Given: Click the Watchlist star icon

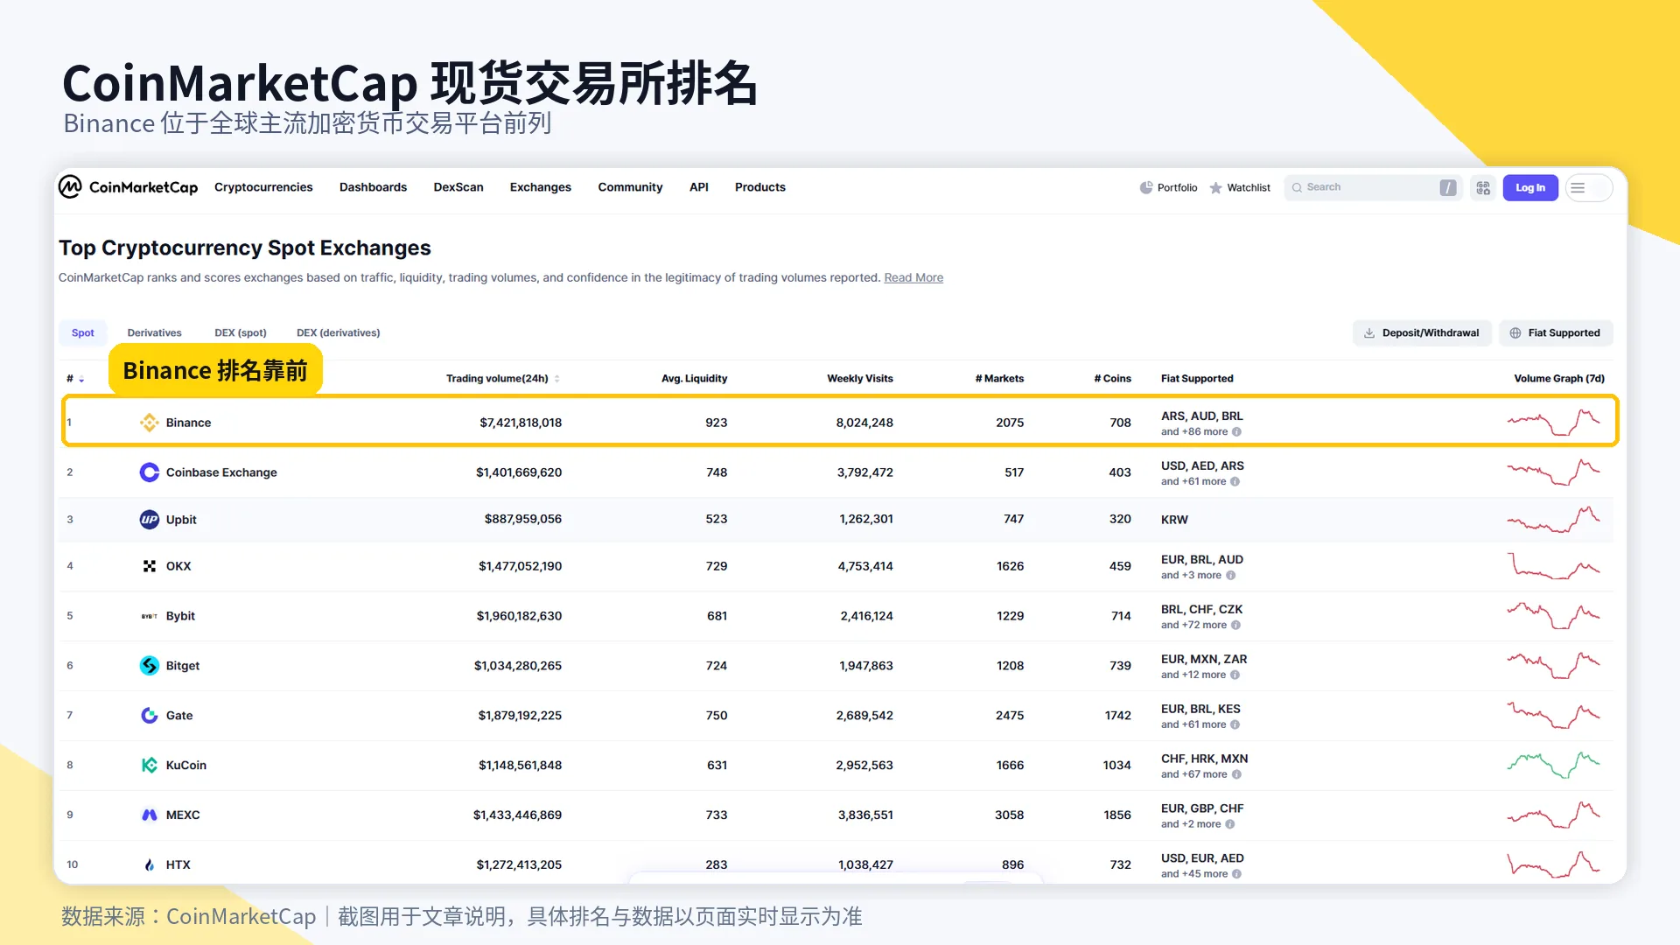Looking at the screenshot, I should click(1215, 187).
